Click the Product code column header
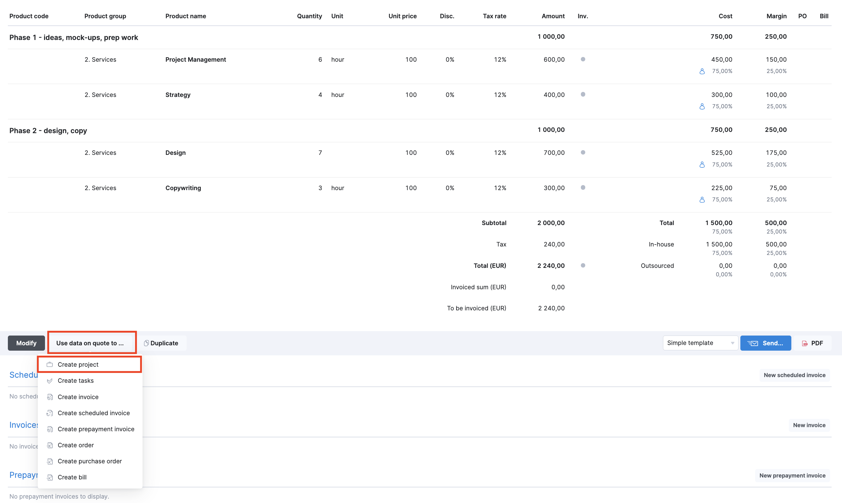 point(29,16)
